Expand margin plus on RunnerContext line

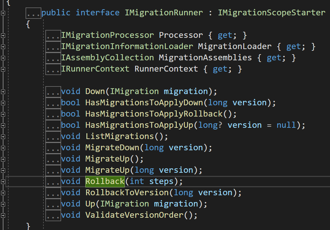point(3,69)
